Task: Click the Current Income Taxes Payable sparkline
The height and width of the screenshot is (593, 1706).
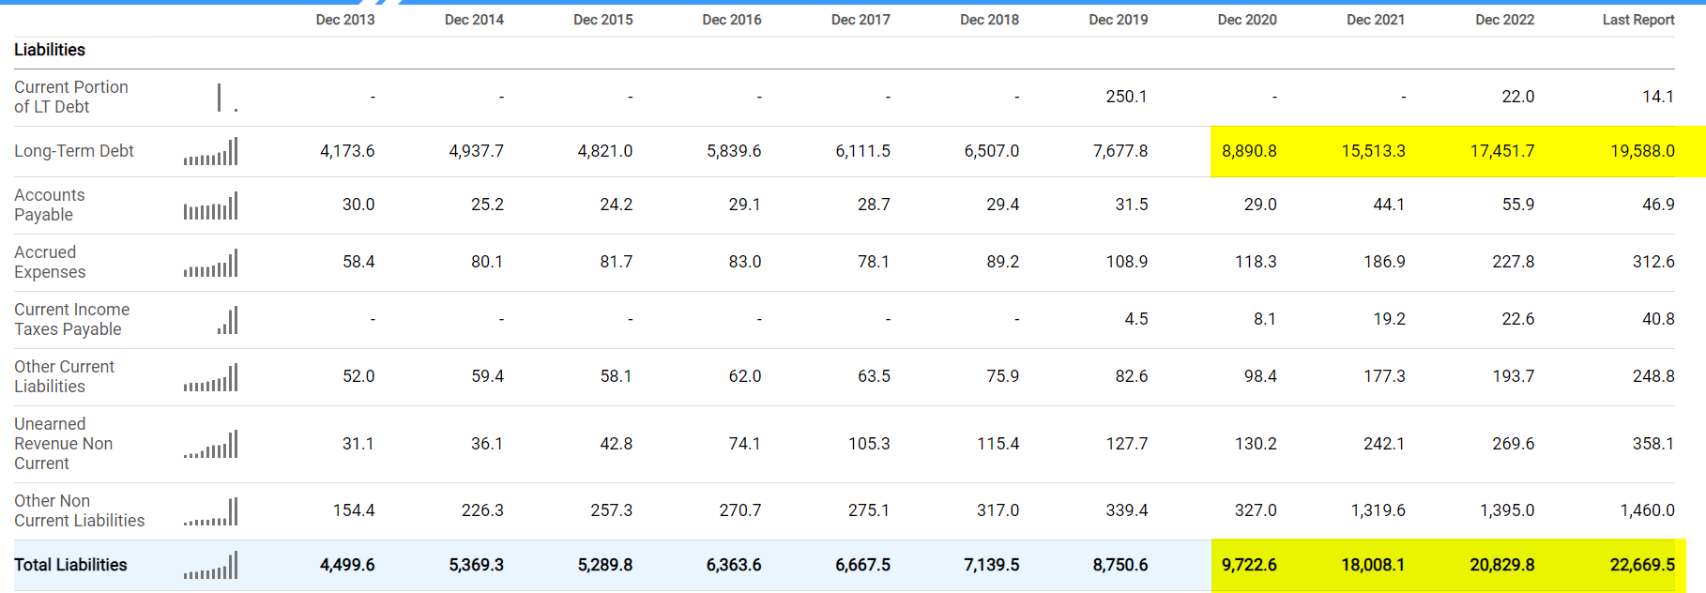Action: coord(228,320)
